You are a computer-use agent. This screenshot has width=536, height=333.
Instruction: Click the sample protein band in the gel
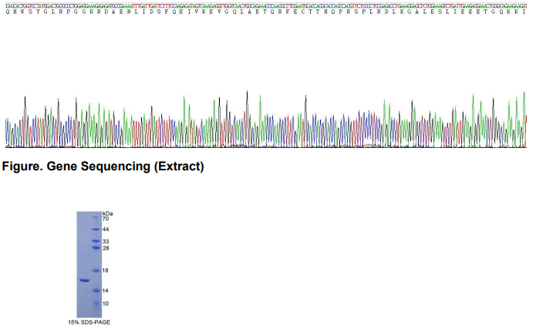pos(83,281)
